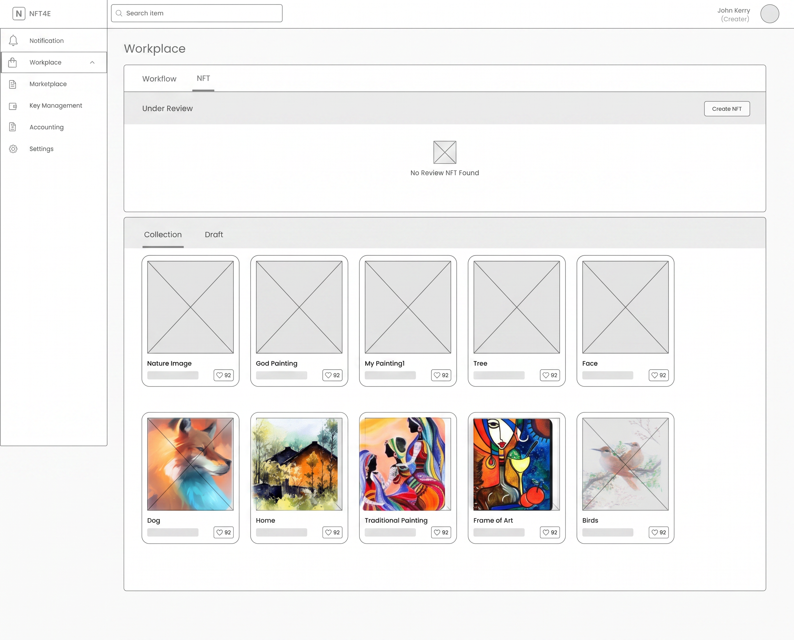Screen dimensions: 794x640
Task: Click the God Painting title
Action: (277, 363)
